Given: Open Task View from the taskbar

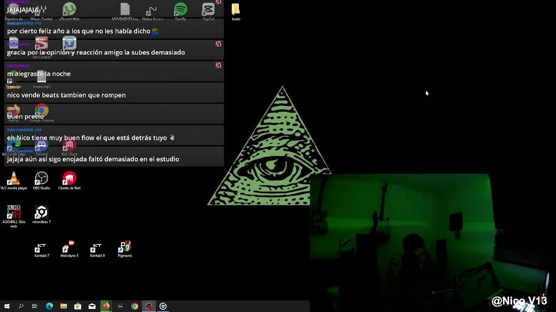Looking at the screenshot, I should [x=35, y=306].
